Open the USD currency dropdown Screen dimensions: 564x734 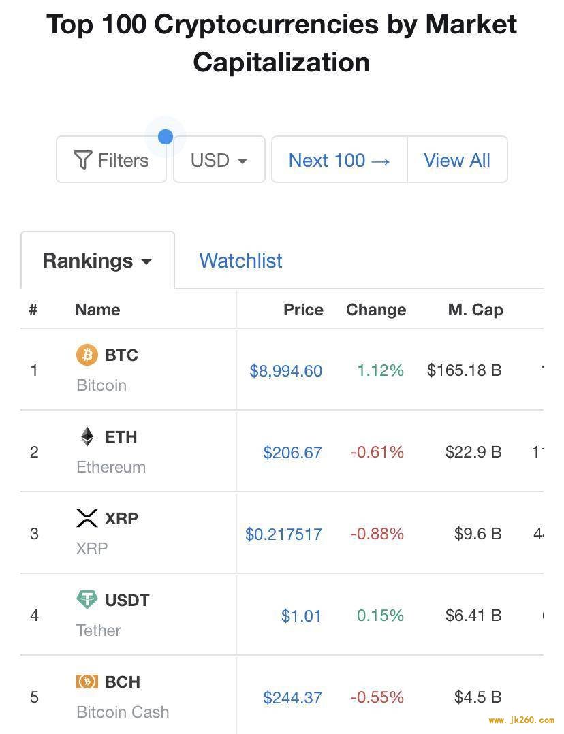219,159
